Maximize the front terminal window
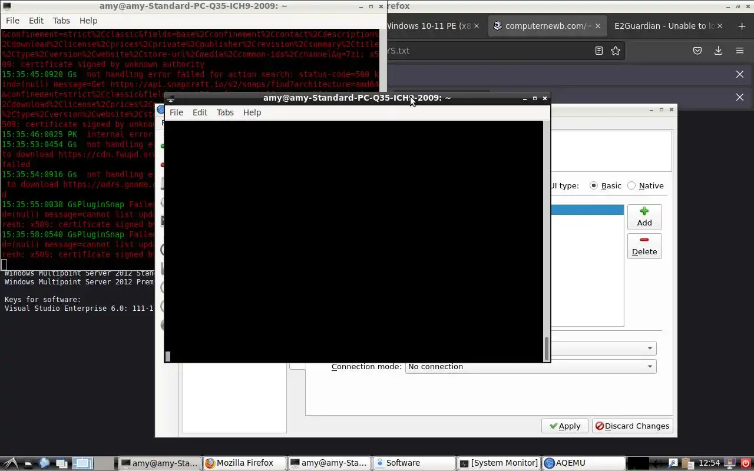 pos(534,98)
